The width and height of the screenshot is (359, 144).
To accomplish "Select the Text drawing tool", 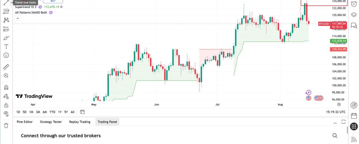I will coord(6,47).
